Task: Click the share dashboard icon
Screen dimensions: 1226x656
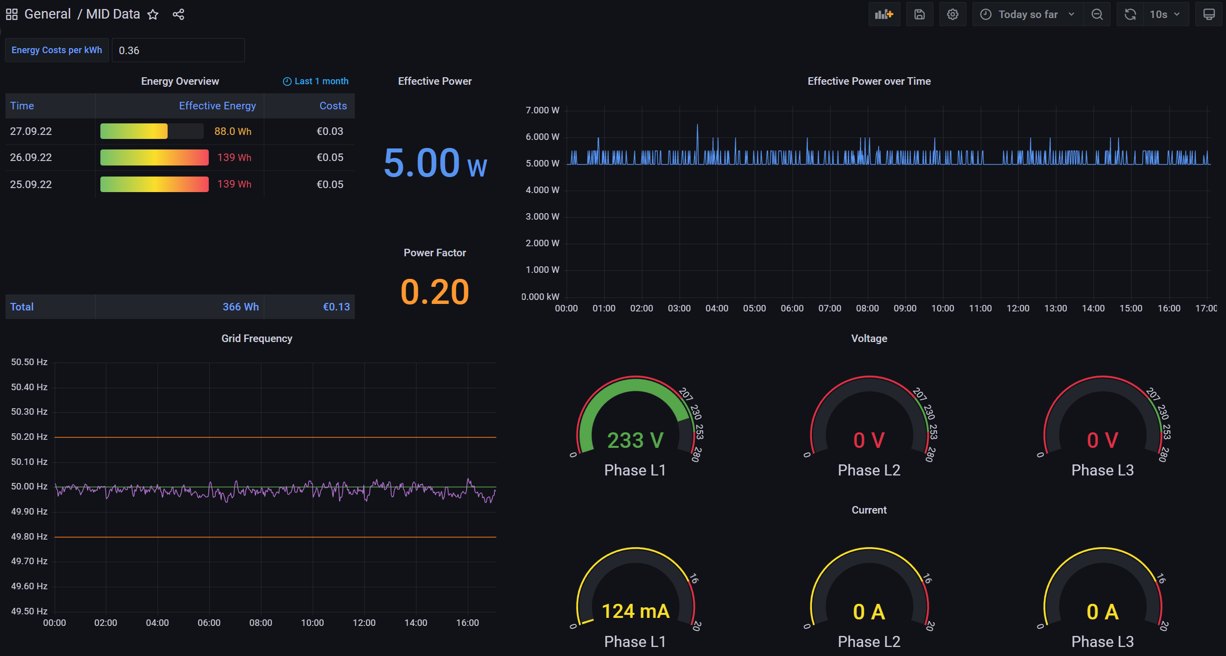Action: (x=178, y=15)
